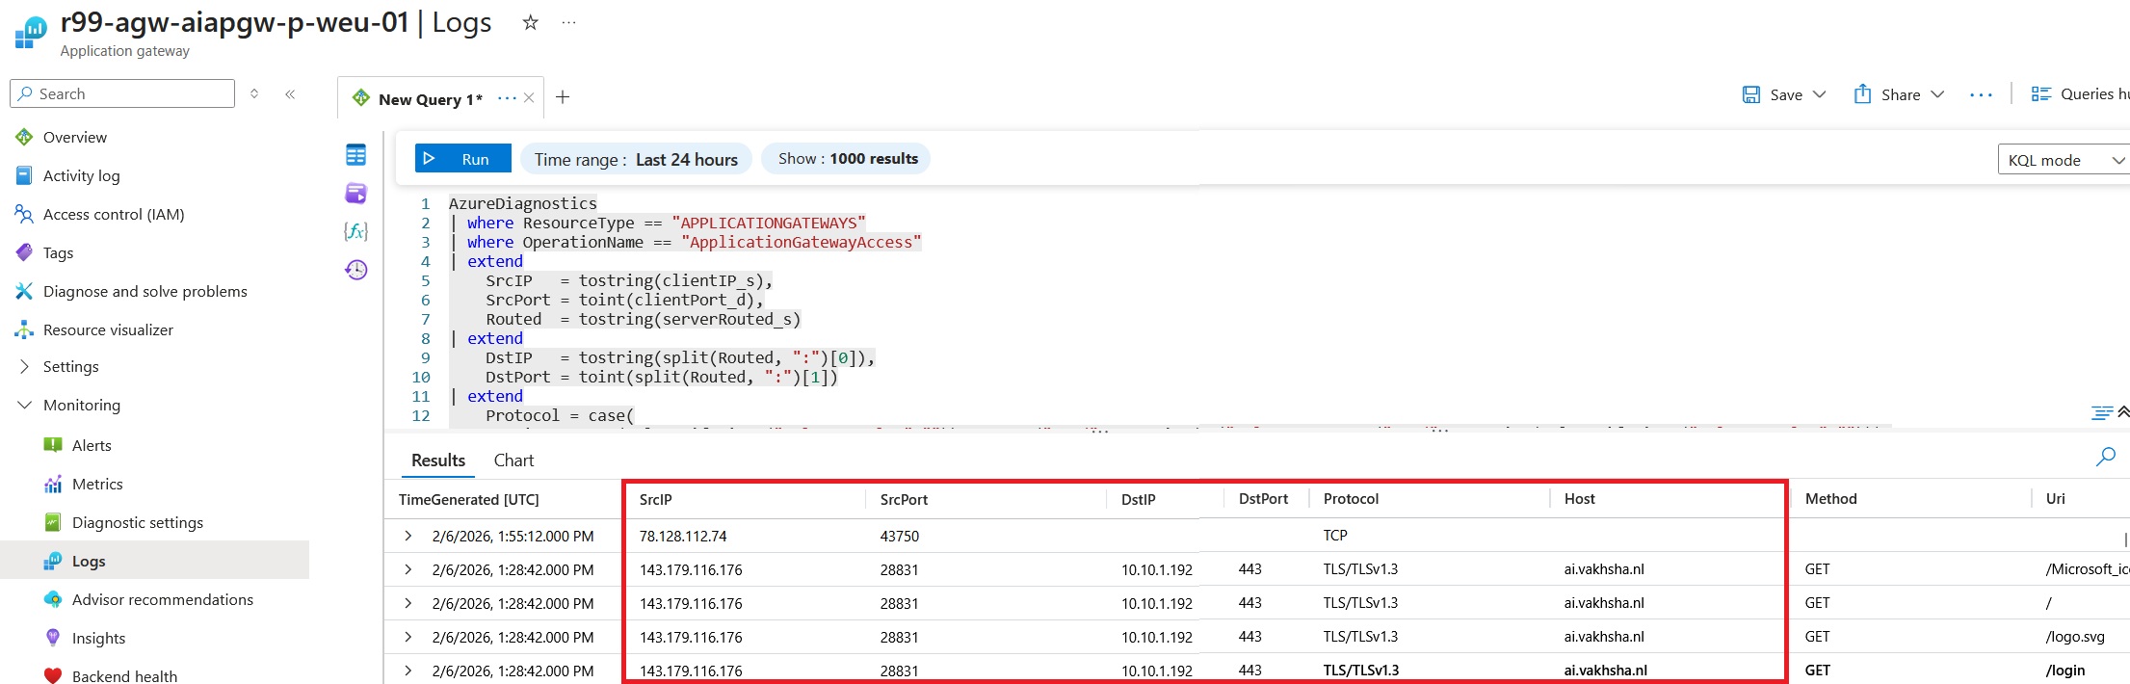Collapse the left navigation menu chevrons
This screenshot has height=684, width=2130.
pyautogui.click(x=290, y=93)
